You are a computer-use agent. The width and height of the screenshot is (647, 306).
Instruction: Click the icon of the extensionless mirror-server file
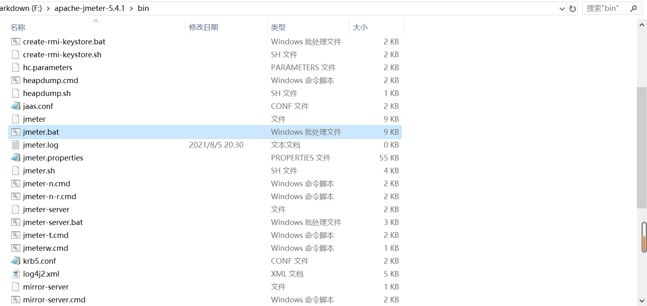coord(16,287)
